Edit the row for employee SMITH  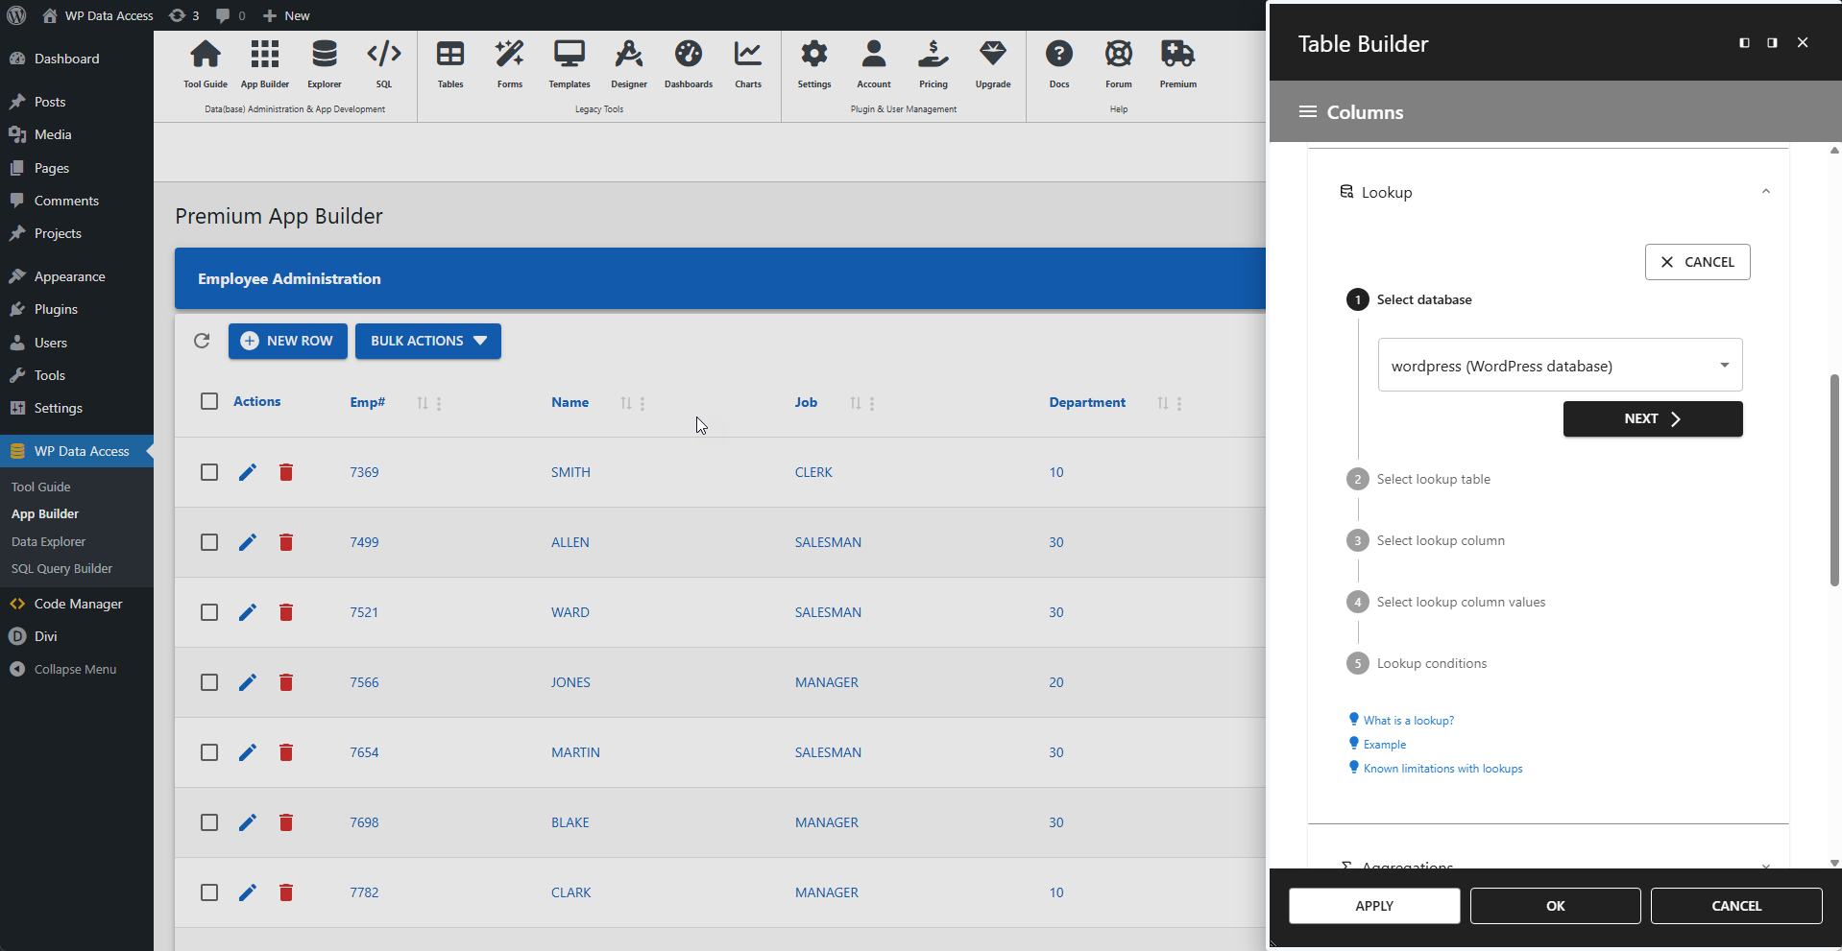[247, 472]
